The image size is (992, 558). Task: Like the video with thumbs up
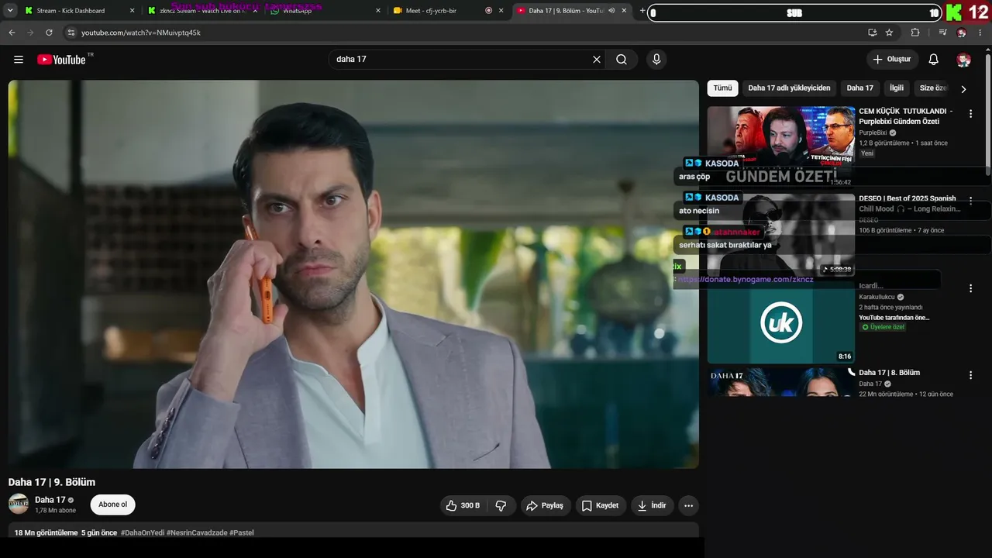pyautogui.click(x=463, y=505)
